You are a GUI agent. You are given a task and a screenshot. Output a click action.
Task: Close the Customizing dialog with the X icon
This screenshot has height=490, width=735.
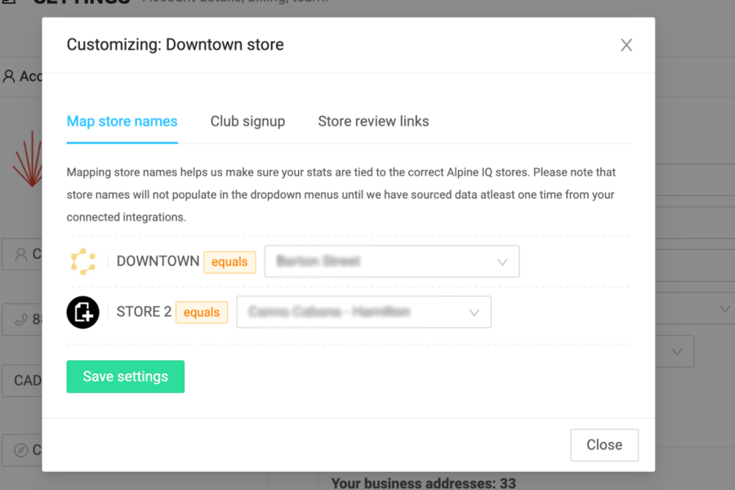coord(626,45)
